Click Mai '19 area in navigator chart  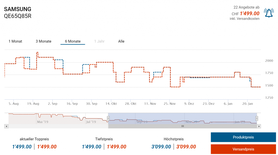pyautogui.click(x=42, y=122)
